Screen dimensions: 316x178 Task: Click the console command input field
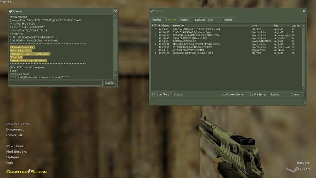[56, 83]
